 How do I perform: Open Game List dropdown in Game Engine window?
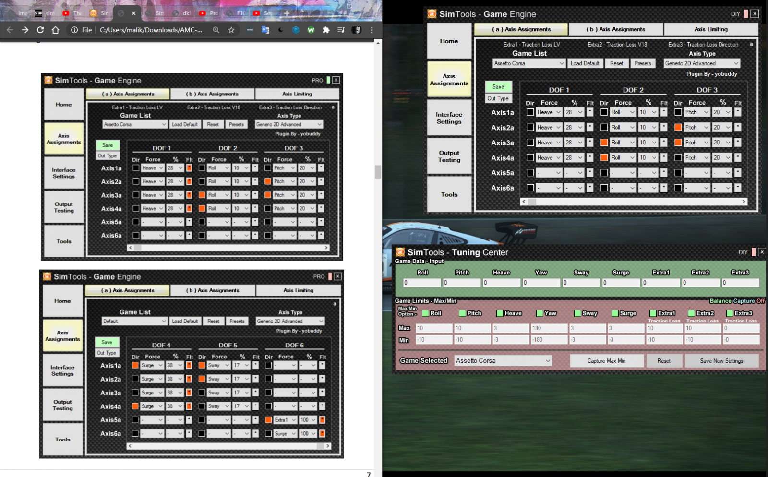coord(529,63)
